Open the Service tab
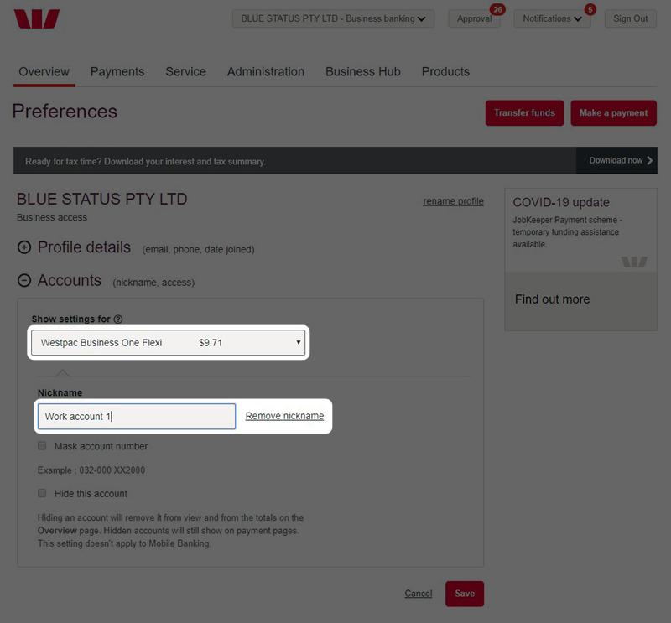The width and height of the screenshot is (671, 623). pos(185,71)
